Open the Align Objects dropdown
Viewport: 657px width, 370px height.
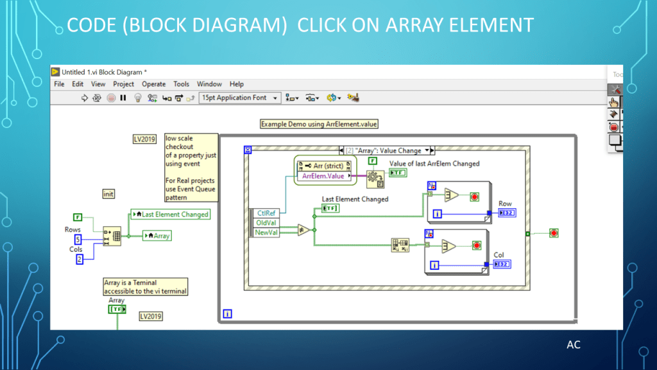click(293, 98)
